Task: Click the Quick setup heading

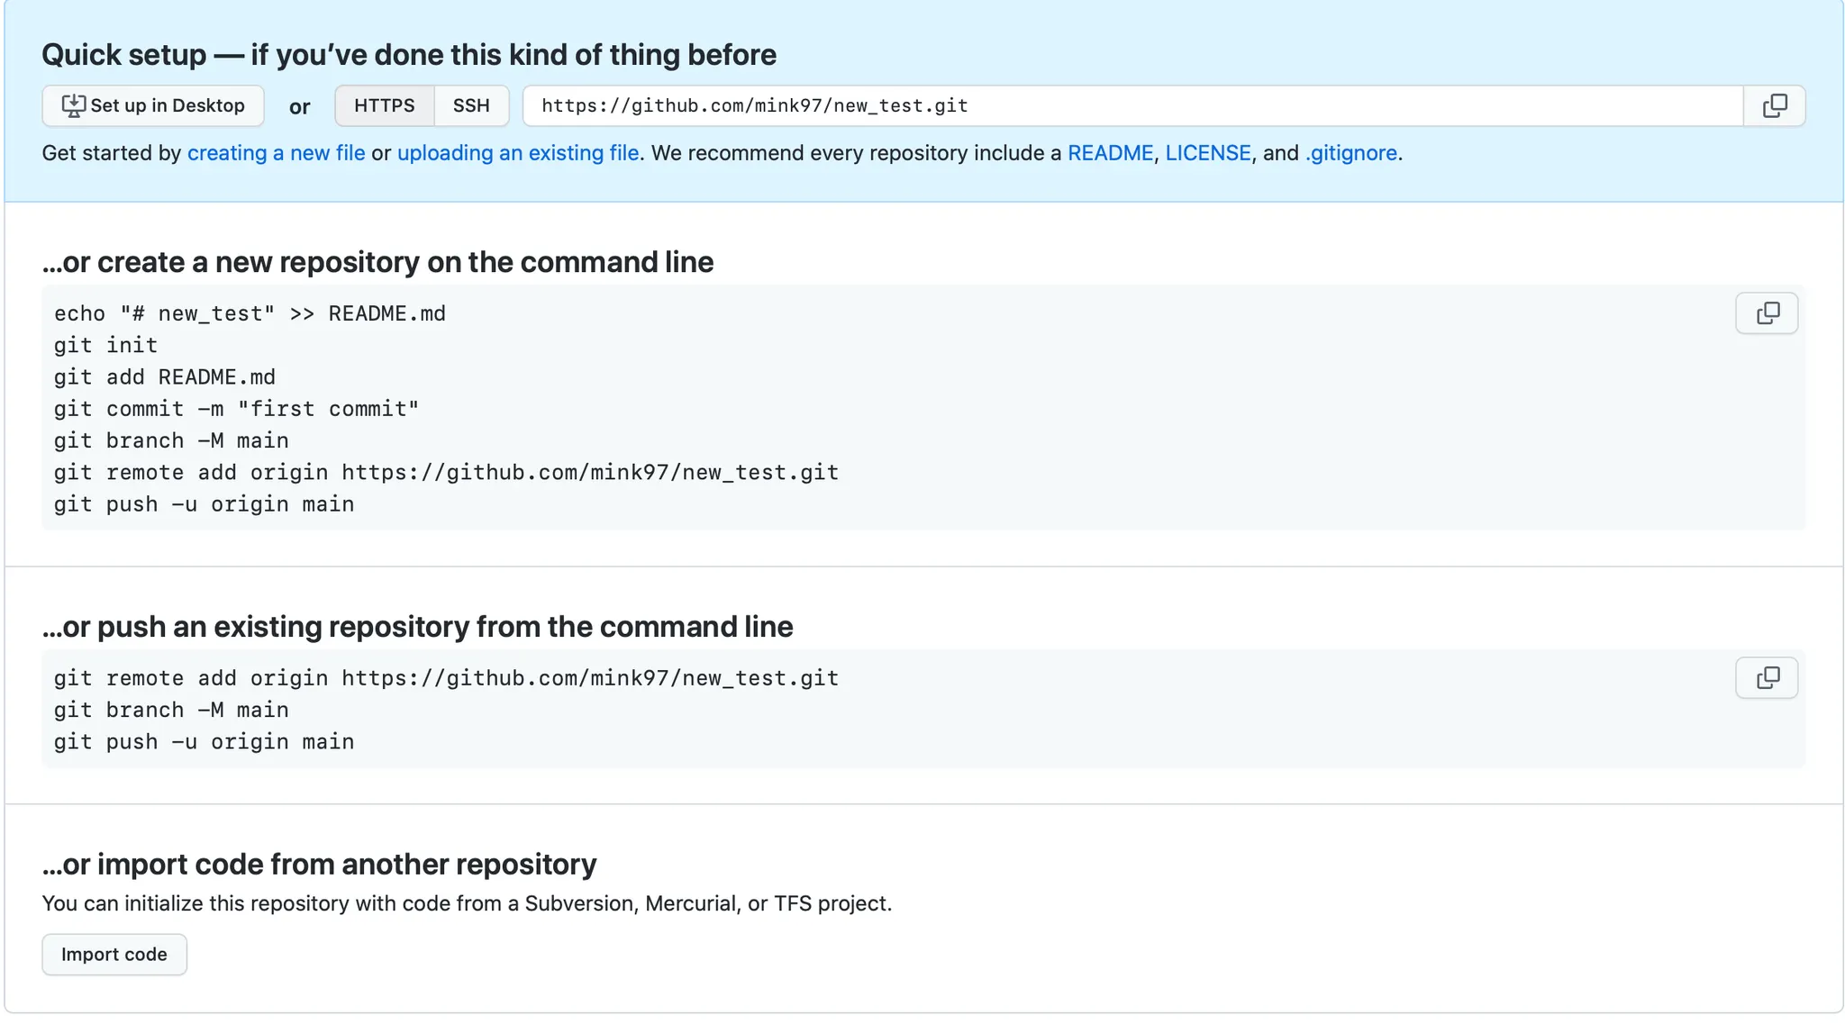Action: (408, 55)
